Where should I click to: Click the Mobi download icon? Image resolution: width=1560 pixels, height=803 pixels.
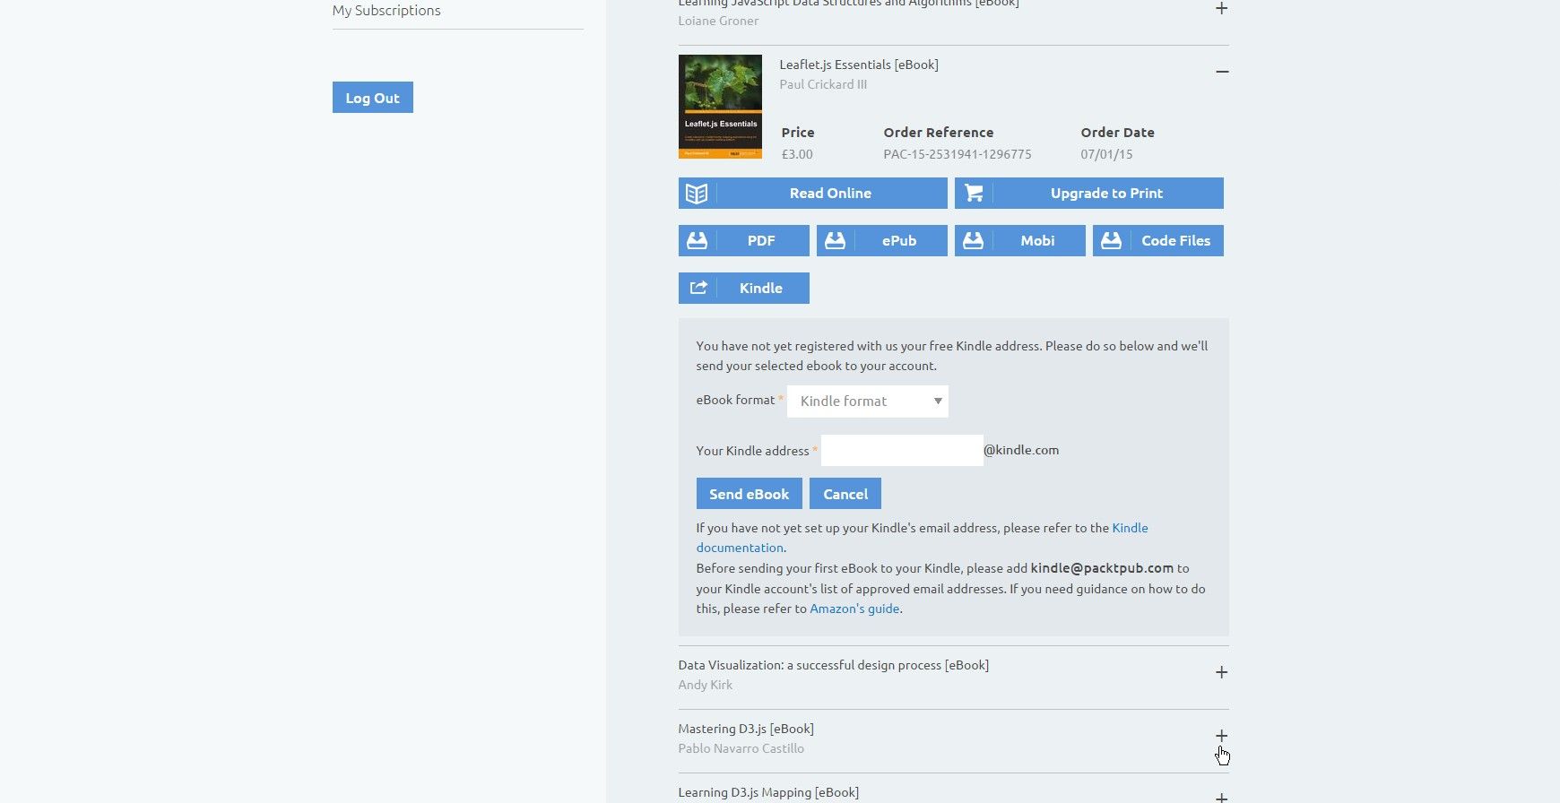click(x=973, y=240)
